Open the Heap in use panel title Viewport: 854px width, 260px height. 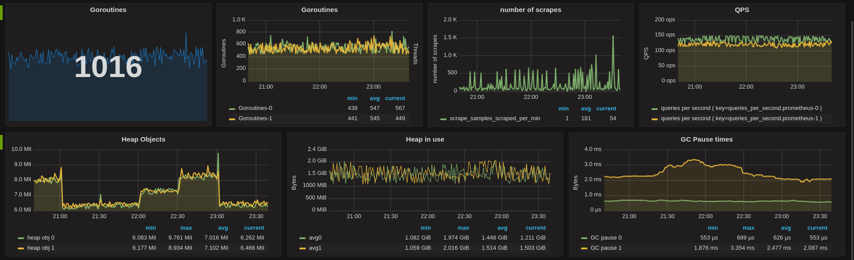(x=425, y=139)
